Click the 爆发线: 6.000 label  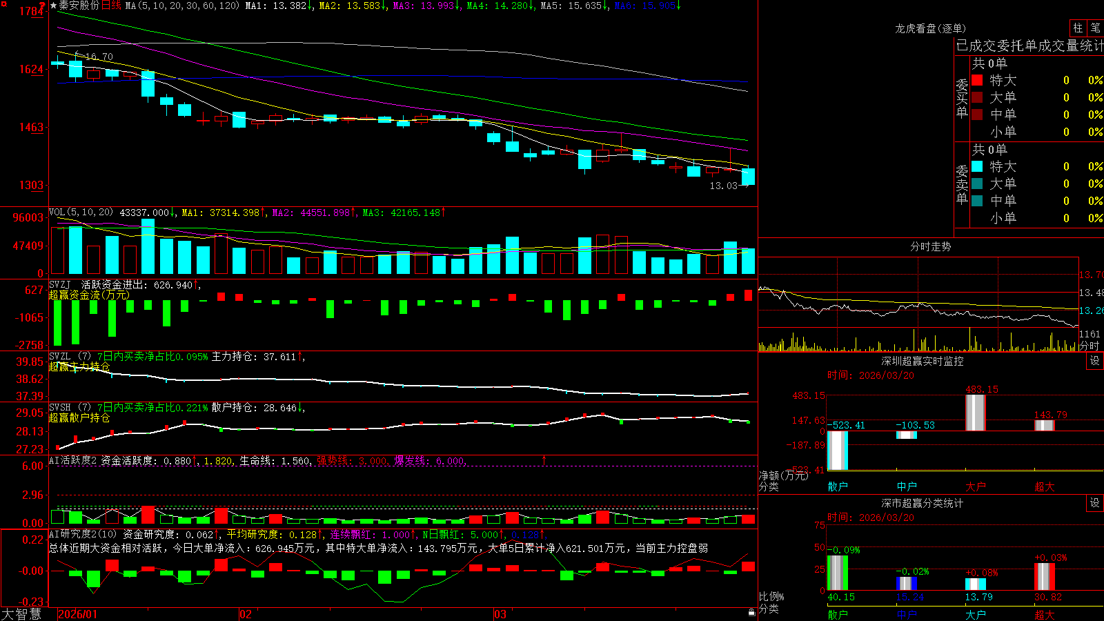pos(429,460)
